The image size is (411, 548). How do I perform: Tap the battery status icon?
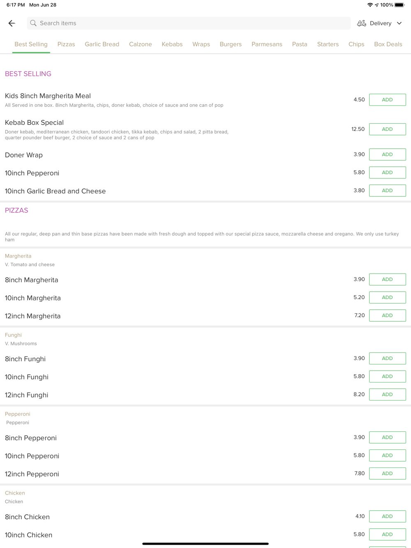399,5
